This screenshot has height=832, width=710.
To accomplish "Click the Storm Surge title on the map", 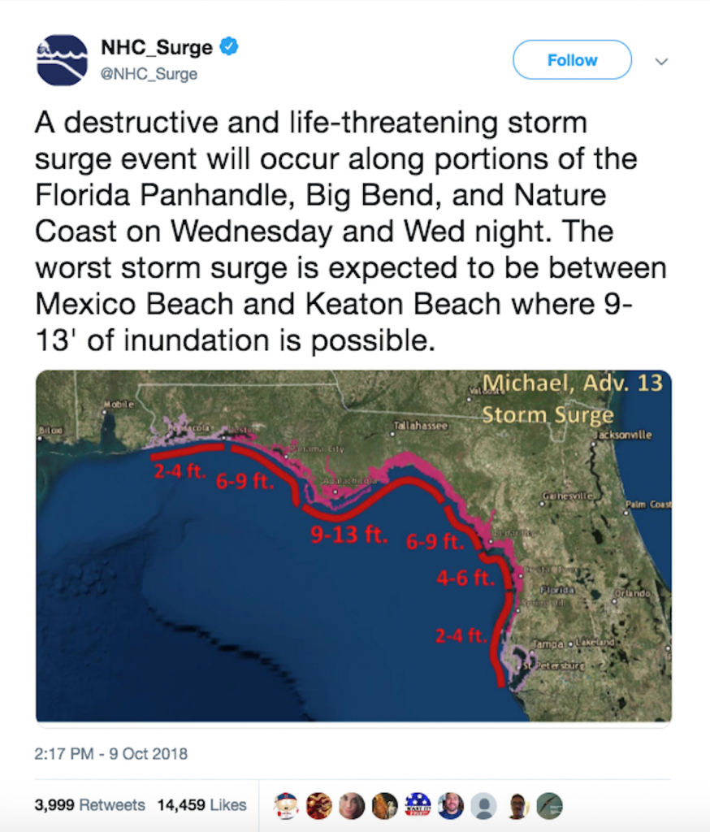I will pos(548,414).
